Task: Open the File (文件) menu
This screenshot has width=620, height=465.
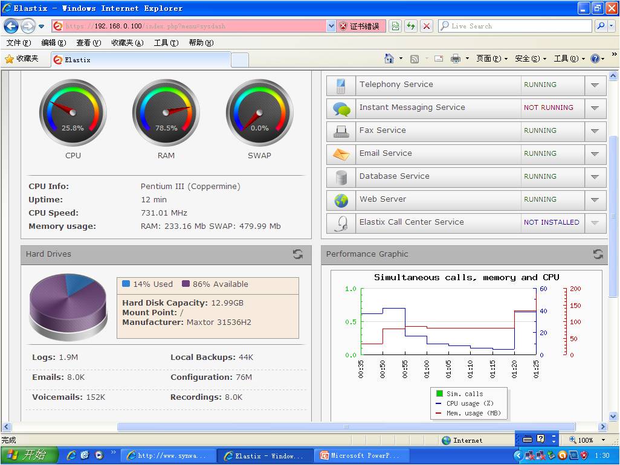Action: tap(19, 43)
